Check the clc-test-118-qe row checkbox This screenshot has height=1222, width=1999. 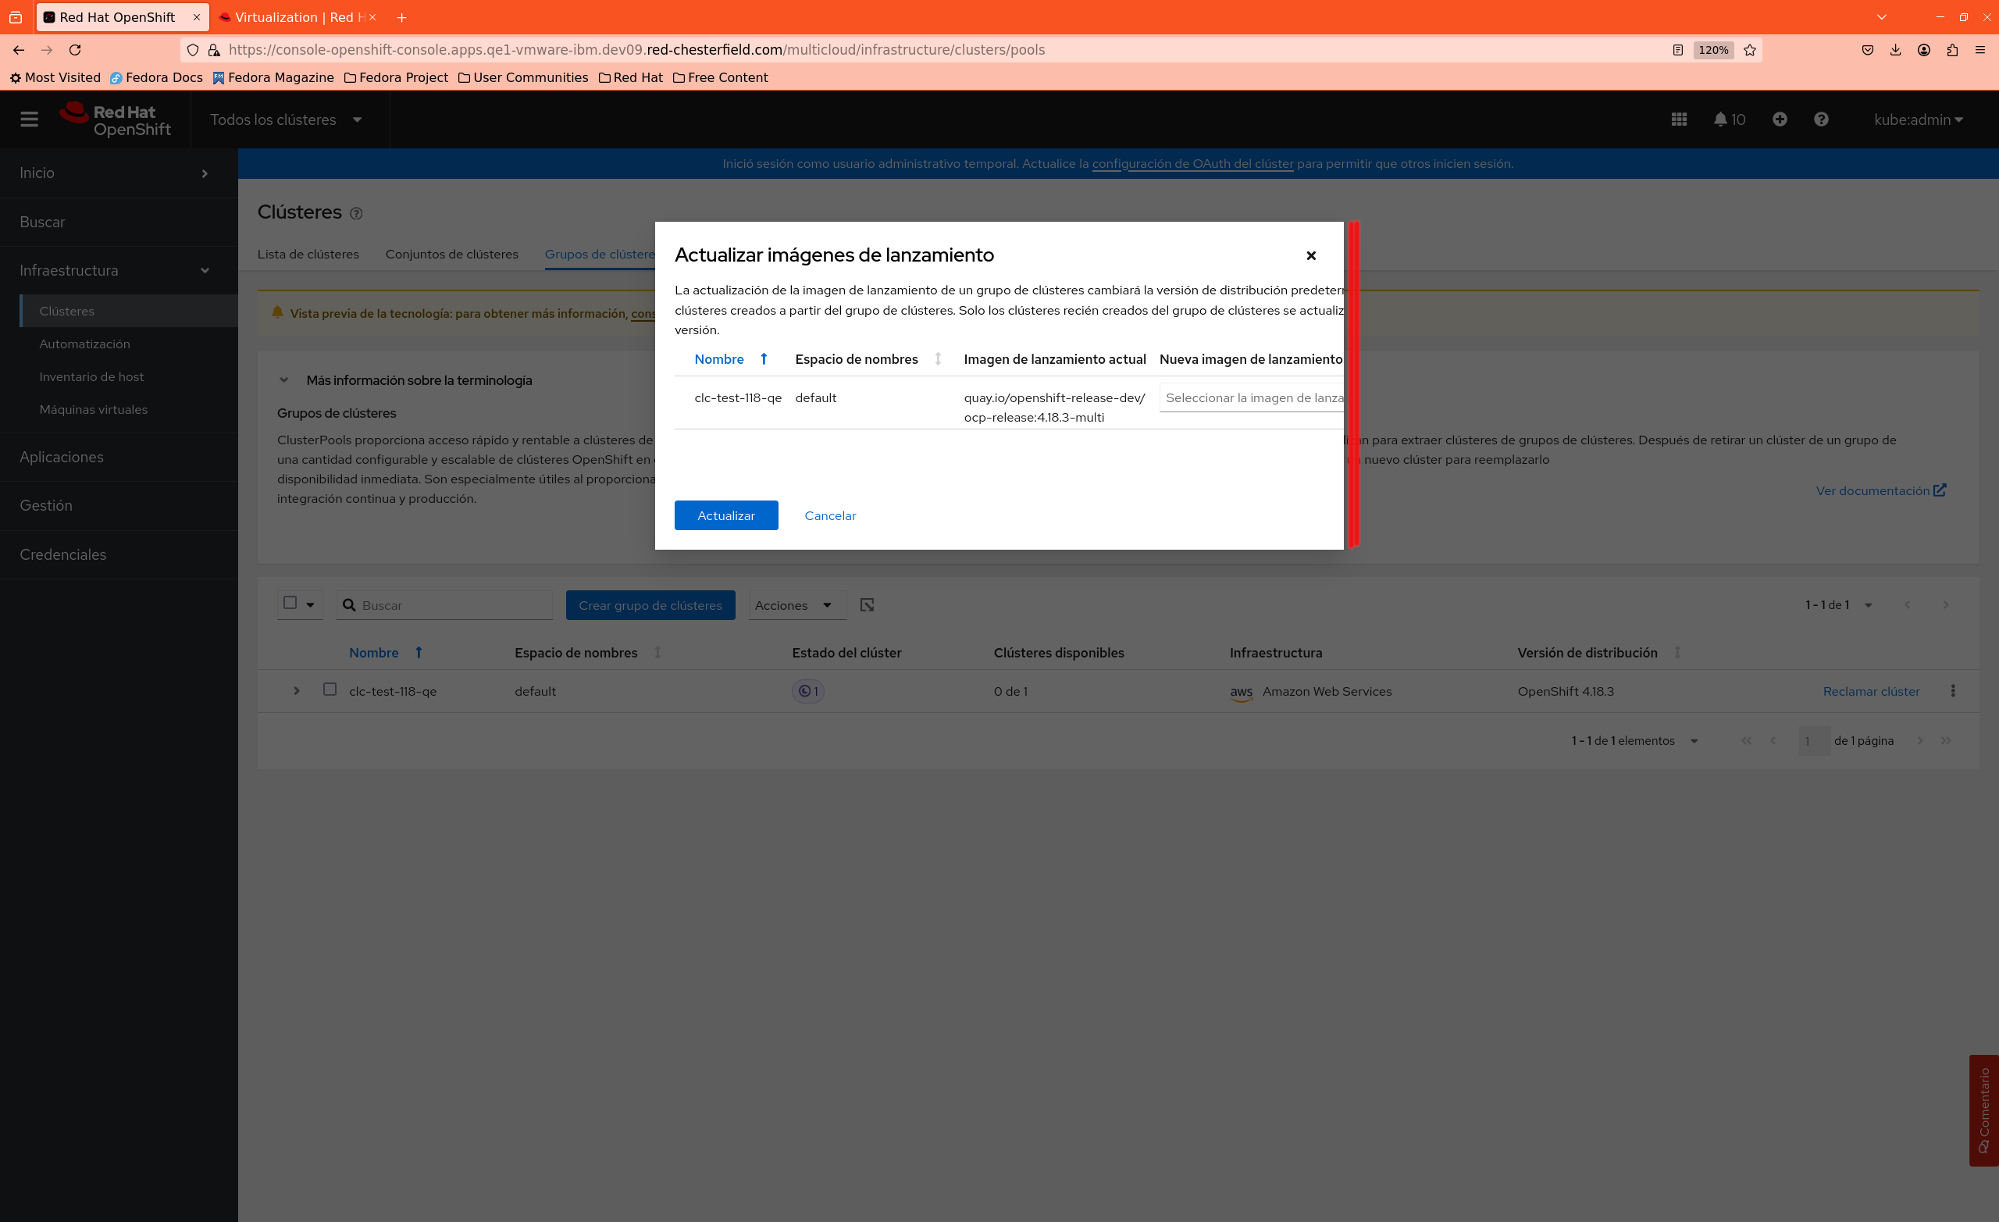[330, 689]
